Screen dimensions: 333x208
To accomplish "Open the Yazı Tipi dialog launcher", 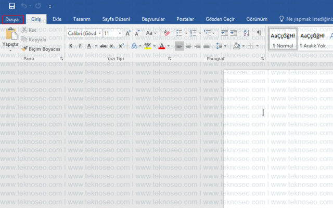I will [x=170, y=59].
